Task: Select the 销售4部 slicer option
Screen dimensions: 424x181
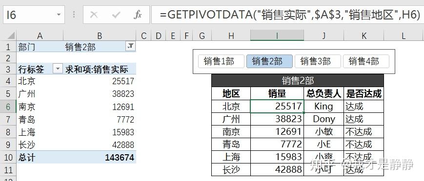Action: [x=366, y=61]
